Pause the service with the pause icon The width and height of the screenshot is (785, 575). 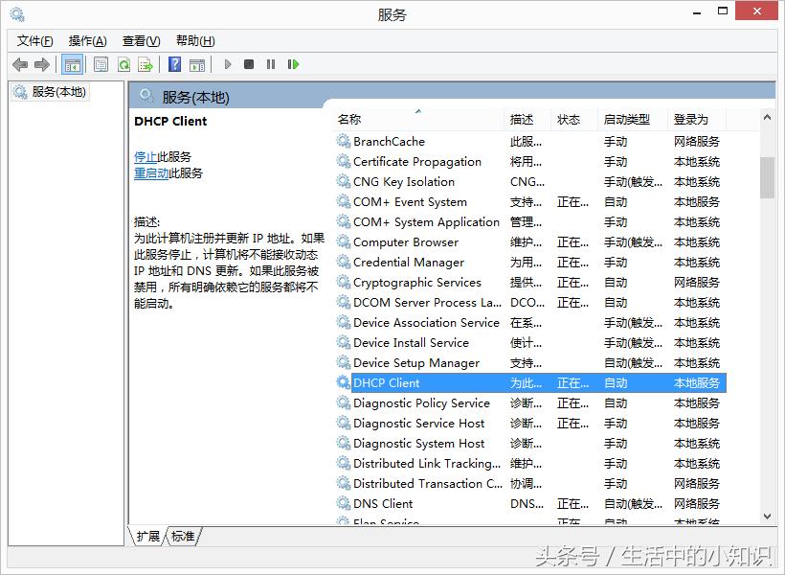[x=272, y=64]
